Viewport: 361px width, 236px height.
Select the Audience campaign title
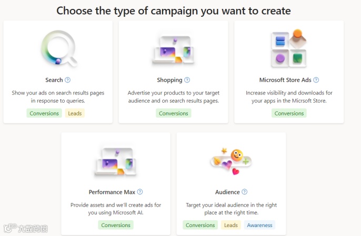(x=227, y=192)
